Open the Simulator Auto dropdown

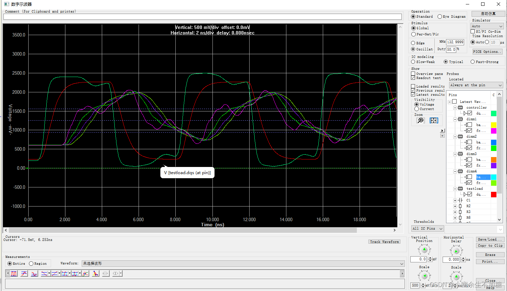(x=487, y=26)
